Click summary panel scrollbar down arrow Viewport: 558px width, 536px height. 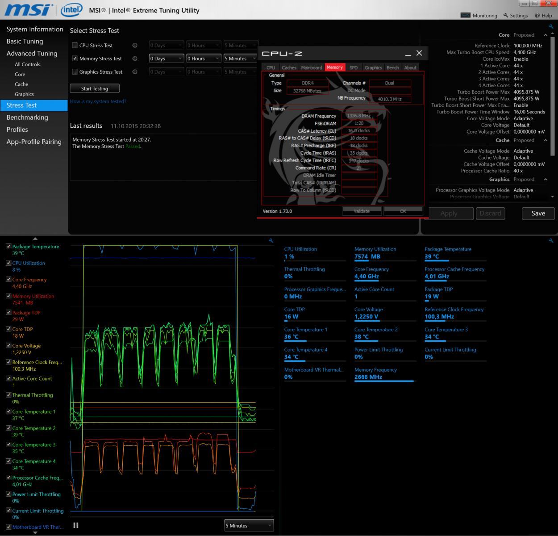(553, 197)
